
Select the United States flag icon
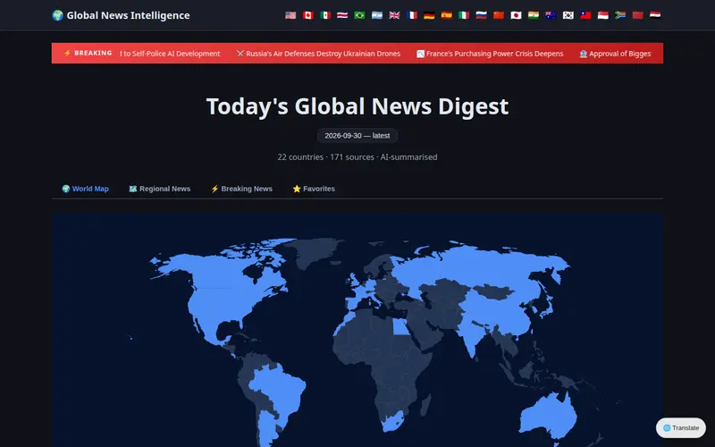click(x=290, y=15)
